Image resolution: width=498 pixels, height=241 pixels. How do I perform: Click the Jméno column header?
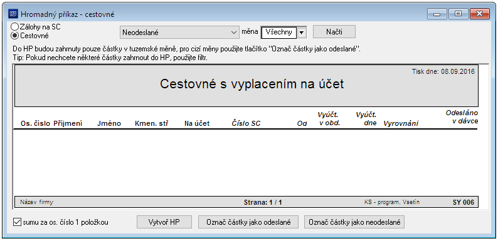109,124
